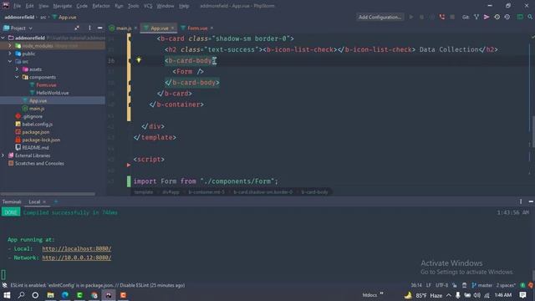The image size is (535, 301).
Task: Expand the node_modules folder
Action: 10,46
